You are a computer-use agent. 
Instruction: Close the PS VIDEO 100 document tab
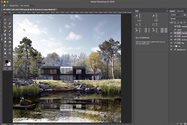1,9
